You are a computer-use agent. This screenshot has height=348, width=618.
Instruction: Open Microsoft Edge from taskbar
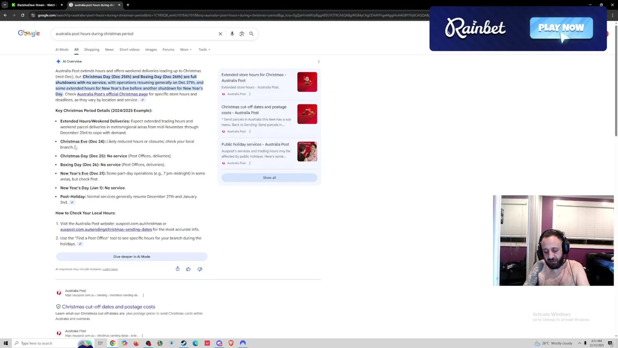tap(195, 343)
